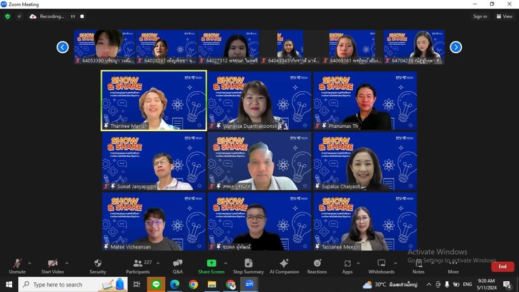This screenshot has width=519, height=292.
Task: Expand the arrow next to Whiteboards
Action: pyautogui.click(x=395, y=263)
